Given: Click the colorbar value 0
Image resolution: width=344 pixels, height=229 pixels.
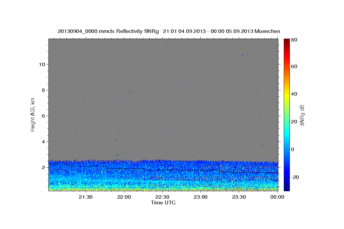Looking at the screenshot, I should click(x=293, y=149).
